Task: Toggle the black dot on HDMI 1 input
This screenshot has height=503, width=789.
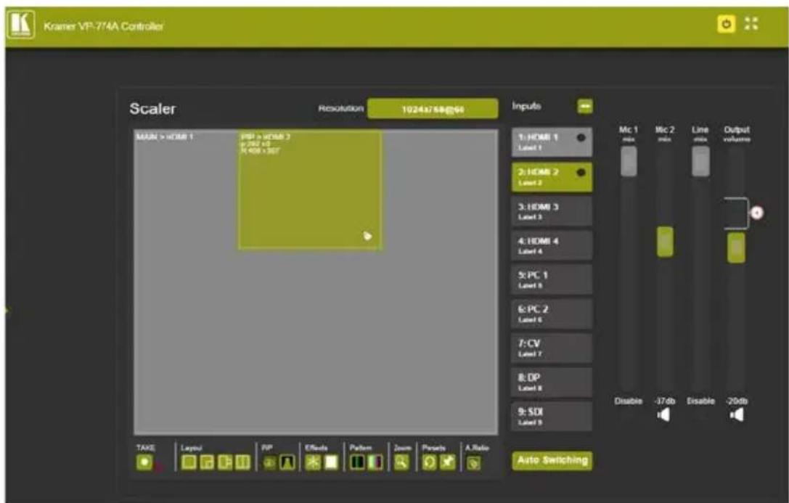Action: click(581, 137)
